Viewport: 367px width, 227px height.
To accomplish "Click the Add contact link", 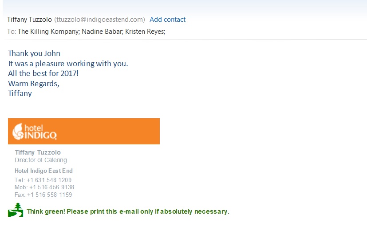I will coord(167,20).
